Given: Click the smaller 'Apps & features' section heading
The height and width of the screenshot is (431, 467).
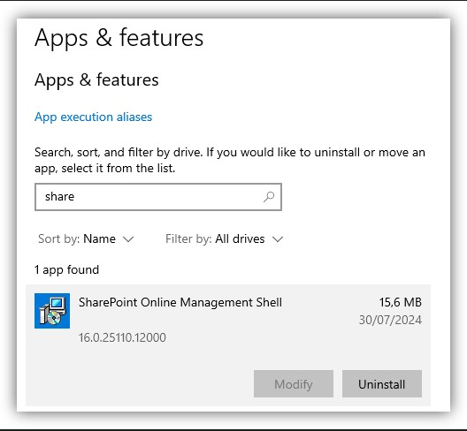Looking at the screenshot, I should point(96,80).
